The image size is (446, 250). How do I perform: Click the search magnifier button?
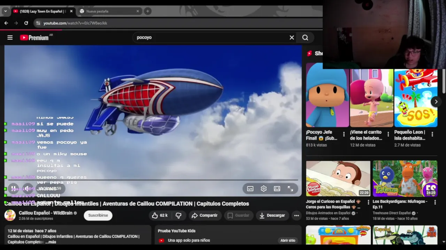305,37
